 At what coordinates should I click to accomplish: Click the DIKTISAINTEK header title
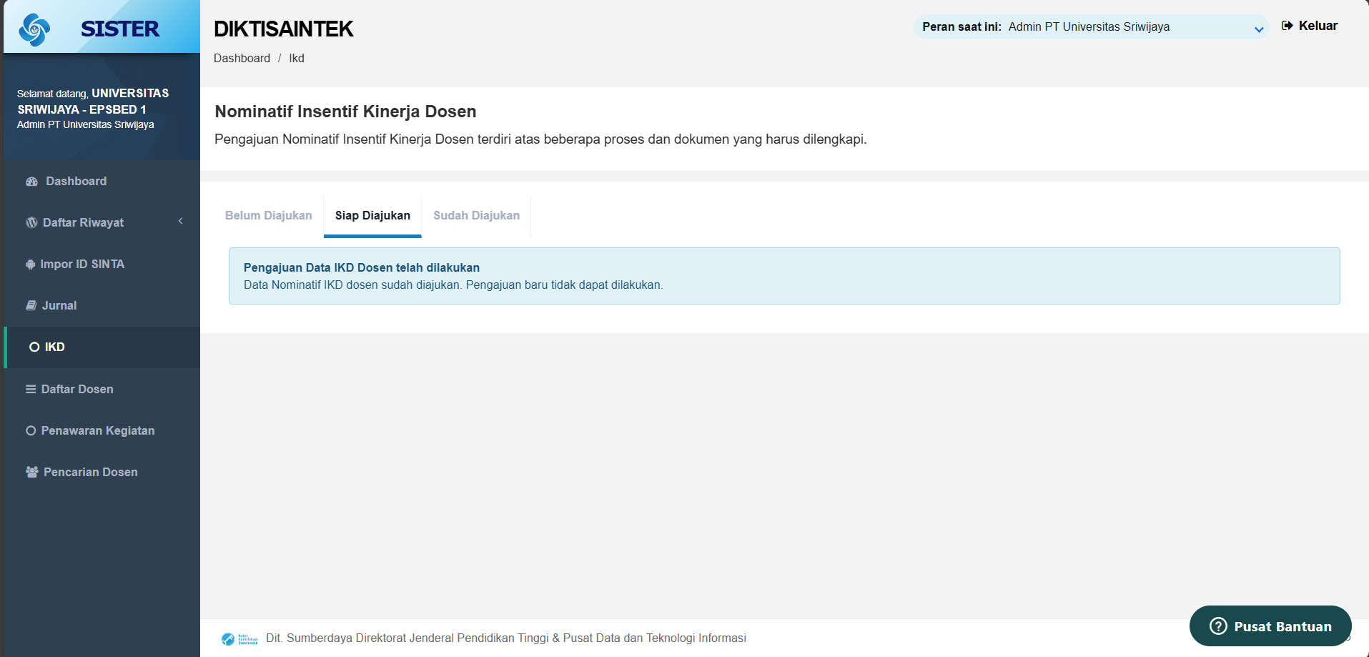click(283, 29)
